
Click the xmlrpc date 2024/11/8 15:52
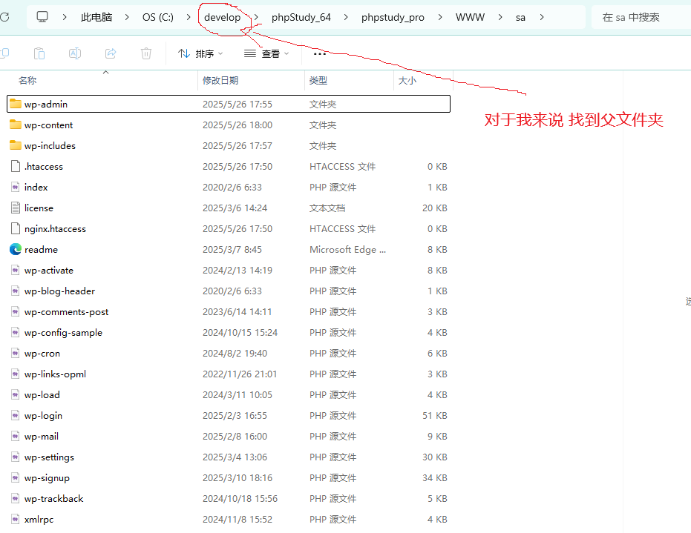(x=238, y=520)
